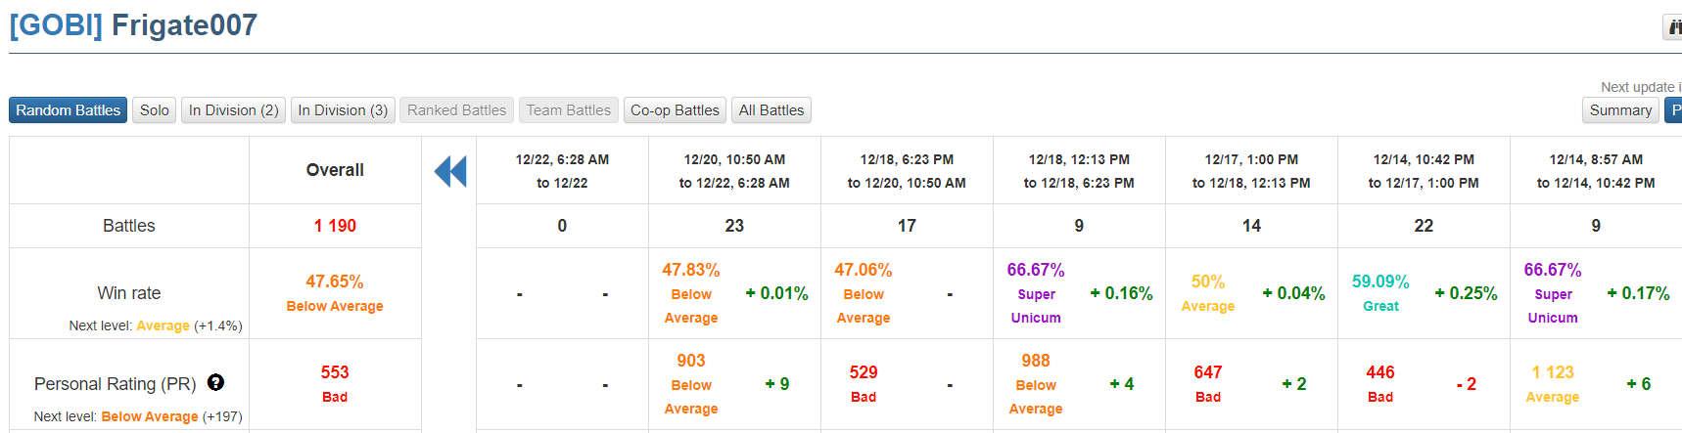Click the binoculars icon button
1682x433 pixels.
click(1673, 27)
